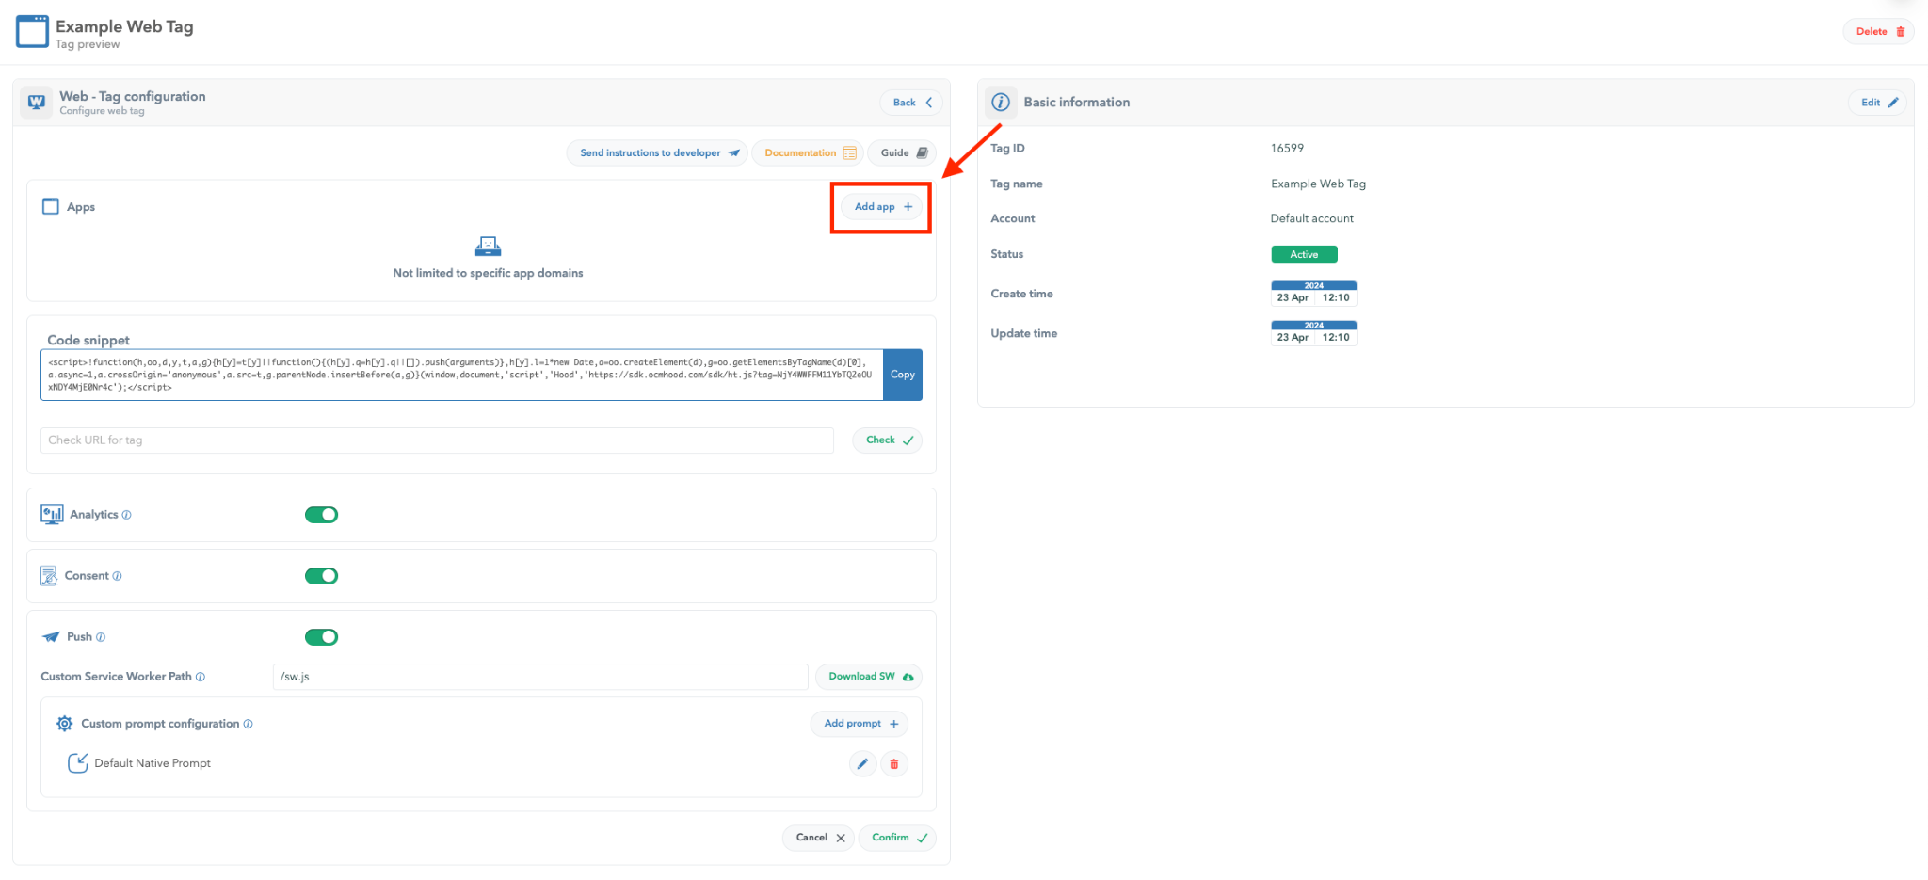Click the Delete tag button
This screenshot has height=880, width=1928.
(1879, 31)
